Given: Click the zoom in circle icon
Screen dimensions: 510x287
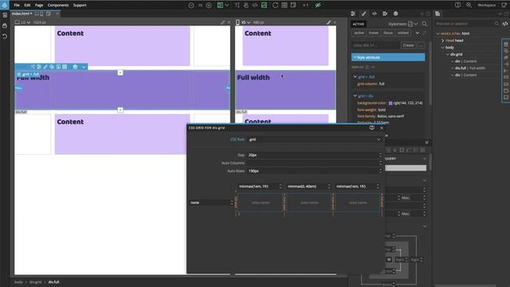Looking at the screenshot, I should tap(209, 6).
